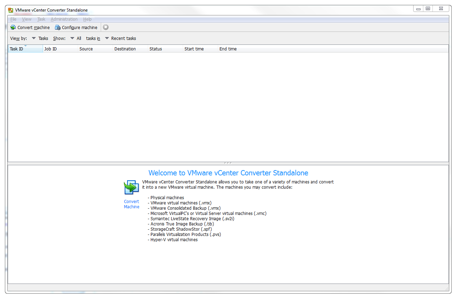Image resolution: width=458 pixels, height=300 pixels.
Task: Click 'Symantec LiveState Recovery Image (.sv2i)' line
Action: [x=191, y=219]
